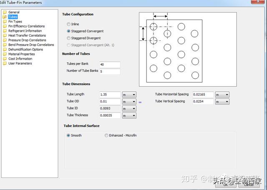The image size is (267, 190).
Task: Click the Refrigerant Information folder icon
Action: 5,31
